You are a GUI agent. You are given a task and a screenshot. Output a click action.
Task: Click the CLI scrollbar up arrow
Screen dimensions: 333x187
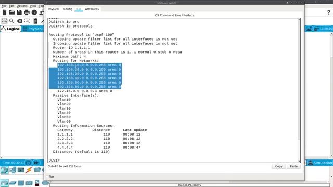pos(299,20)
